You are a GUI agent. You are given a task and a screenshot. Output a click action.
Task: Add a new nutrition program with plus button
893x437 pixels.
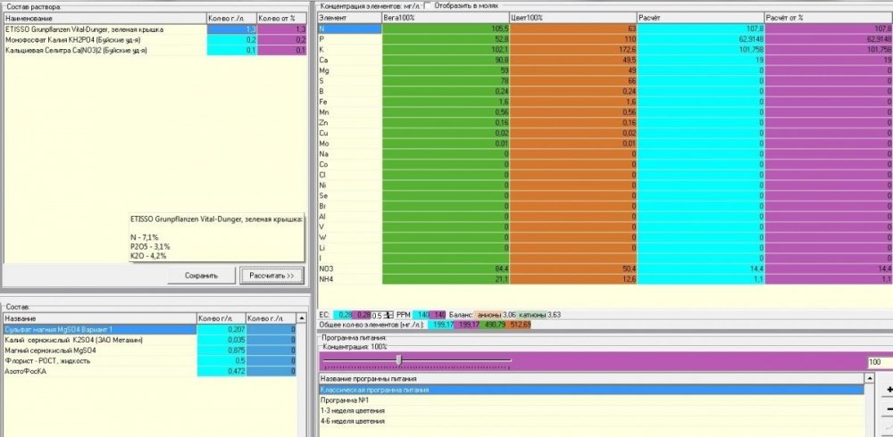point(889,390)
